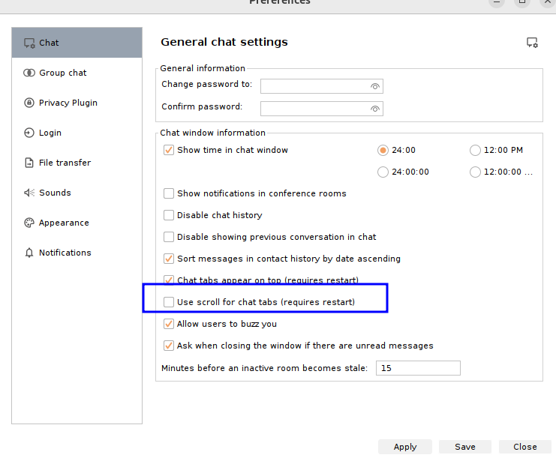
Task: Click the stale room minutes field
Action: 418,368
